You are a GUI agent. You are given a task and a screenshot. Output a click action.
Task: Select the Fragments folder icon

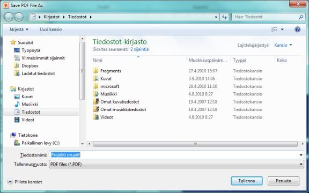coord(96,71)
